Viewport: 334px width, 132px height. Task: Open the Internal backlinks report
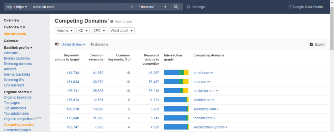[17, 74]
